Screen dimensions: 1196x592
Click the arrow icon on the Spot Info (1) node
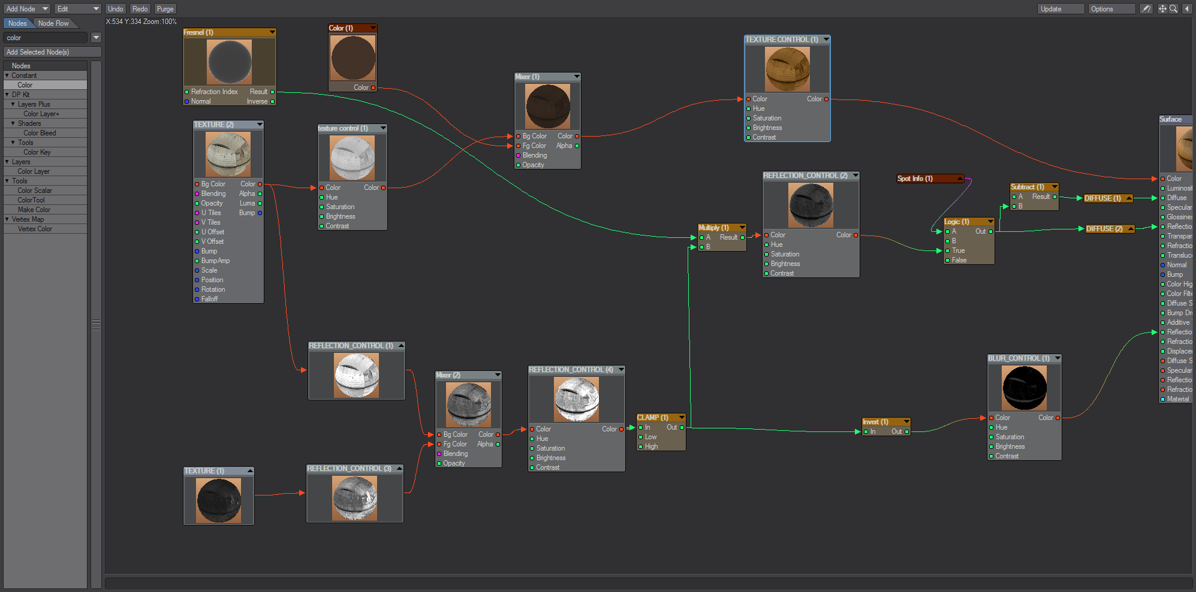pos(960,179)
